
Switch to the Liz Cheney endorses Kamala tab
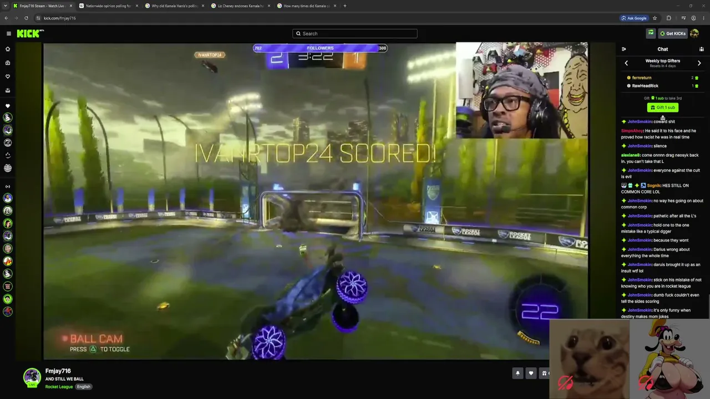(241, 6)
